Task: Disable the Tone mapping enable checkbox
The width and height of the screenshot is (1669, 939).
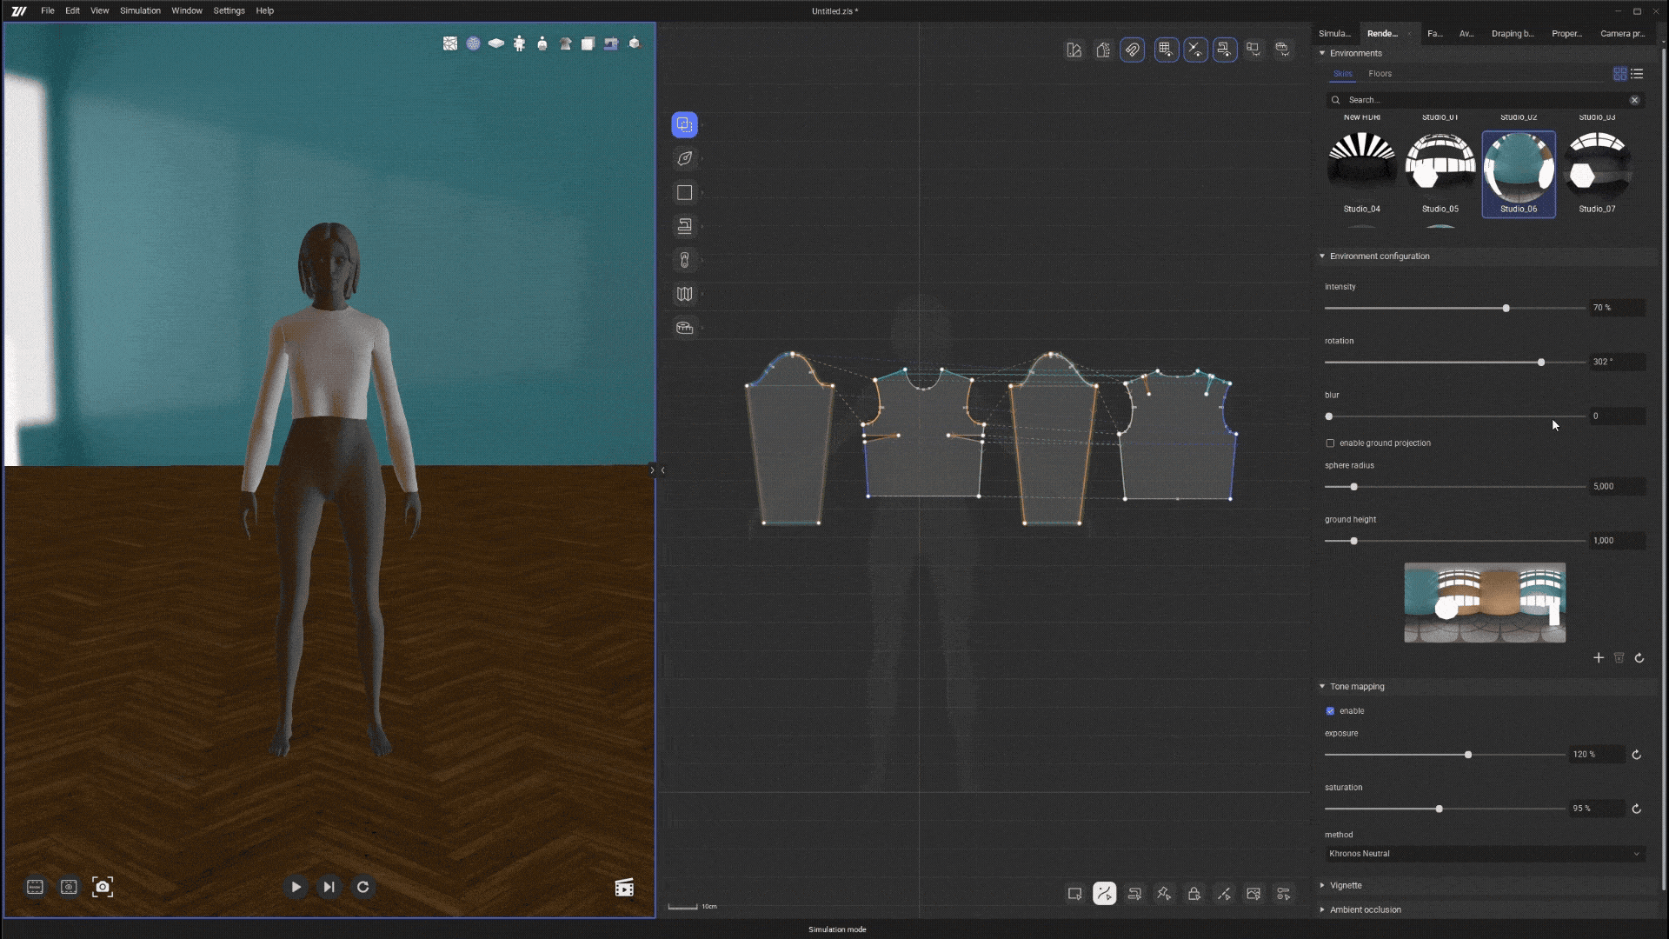Action: (1330, 710)
